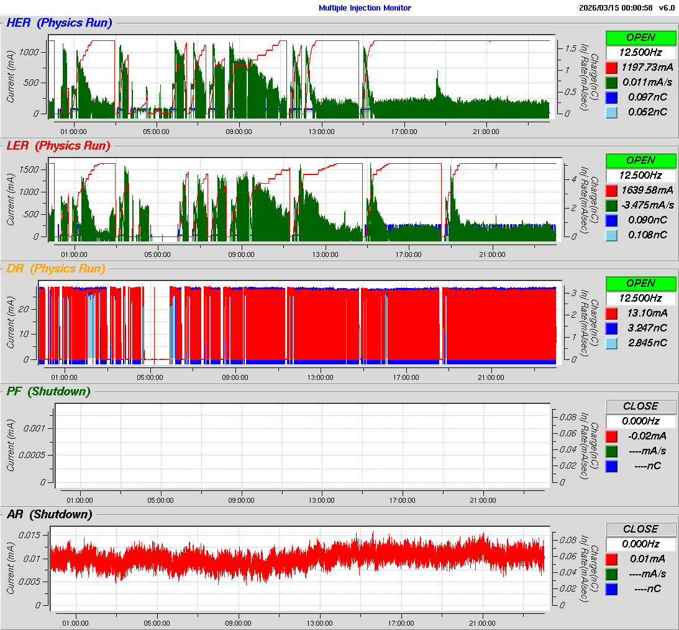Click the PF green swatch beside ----mA/s
The height and width of the screenshot is (630, 679).
tap(611, 451)
